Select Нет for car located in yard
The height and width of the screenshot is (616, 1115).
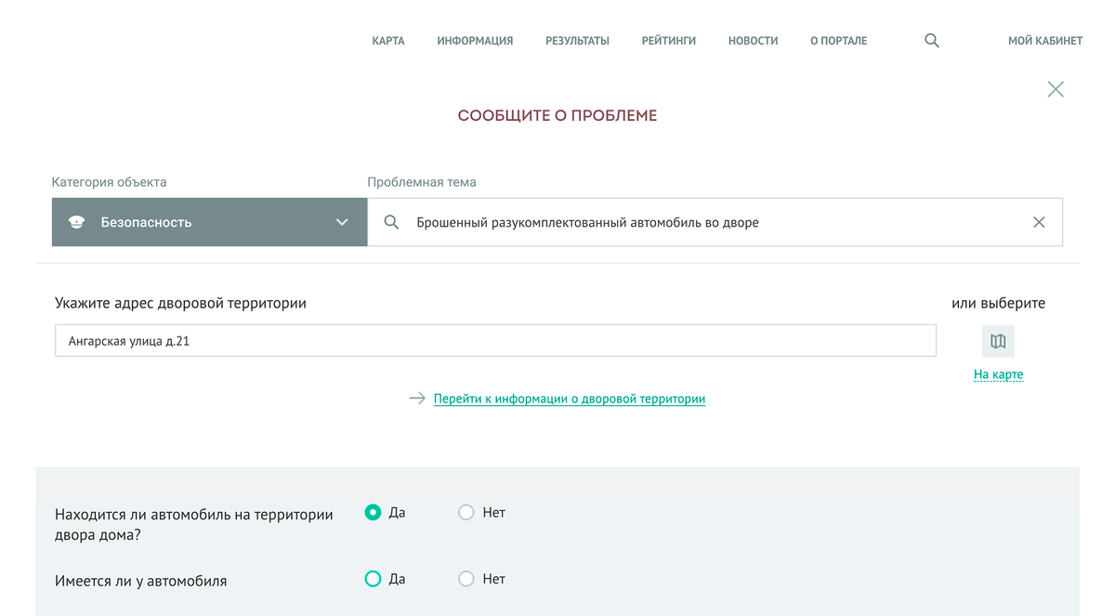pos(466,512)
